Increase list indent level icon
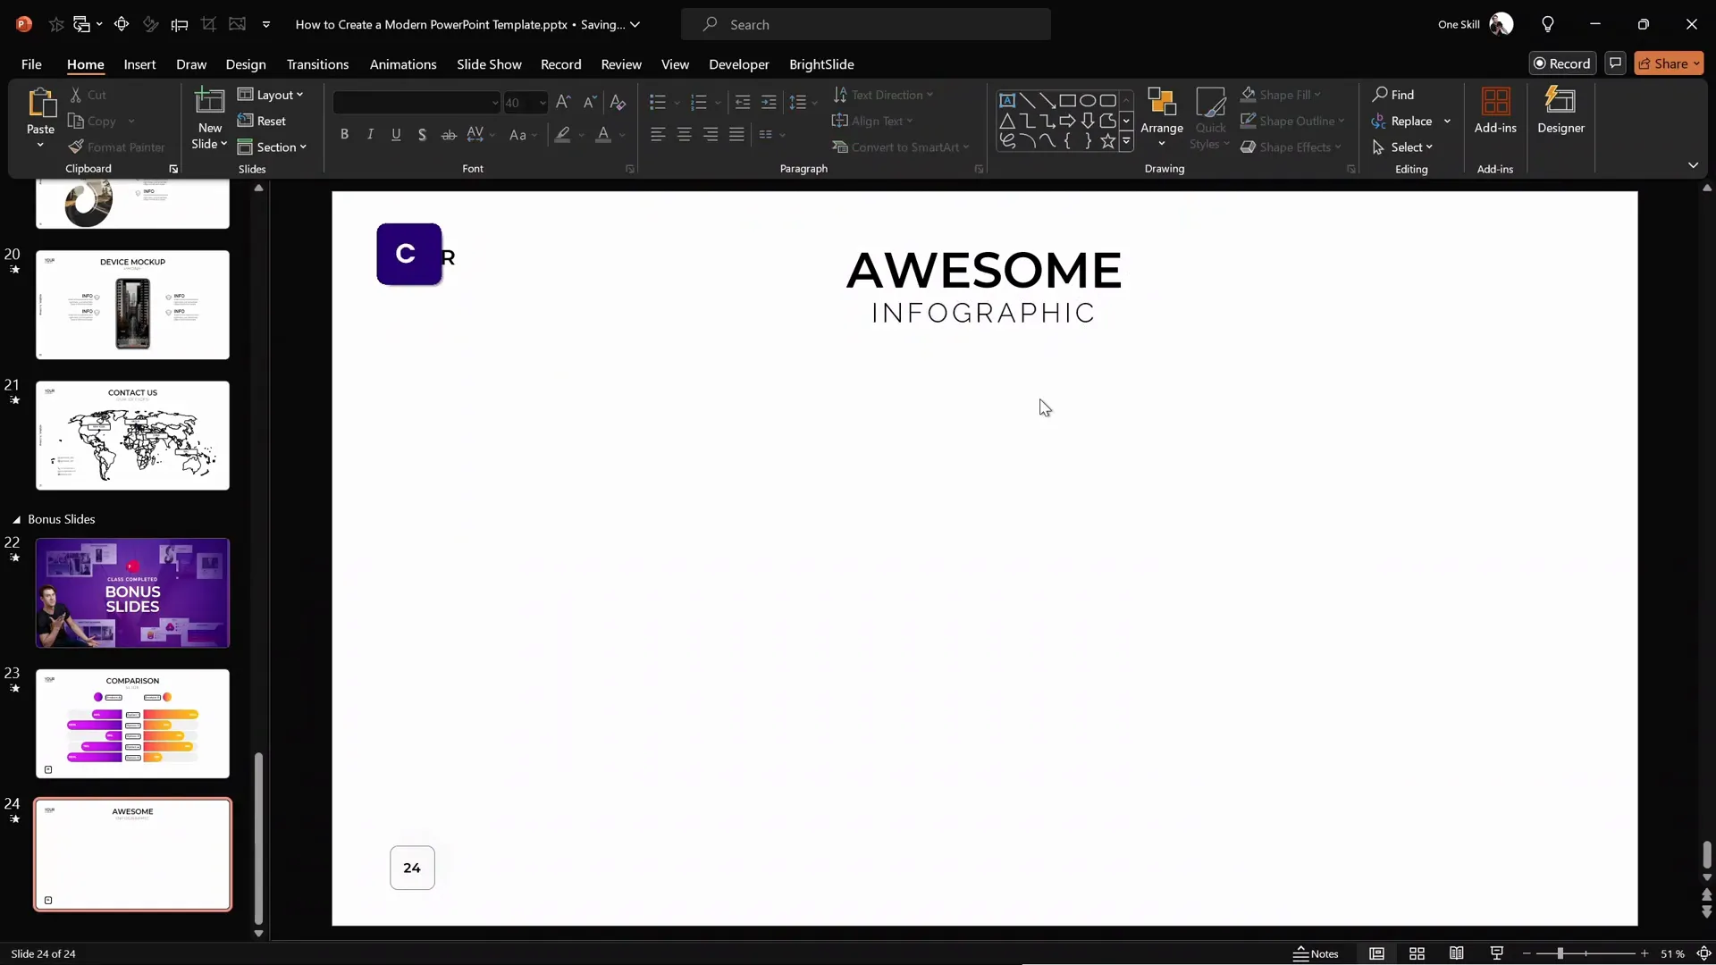1716x965 pixels. point(769,103)
